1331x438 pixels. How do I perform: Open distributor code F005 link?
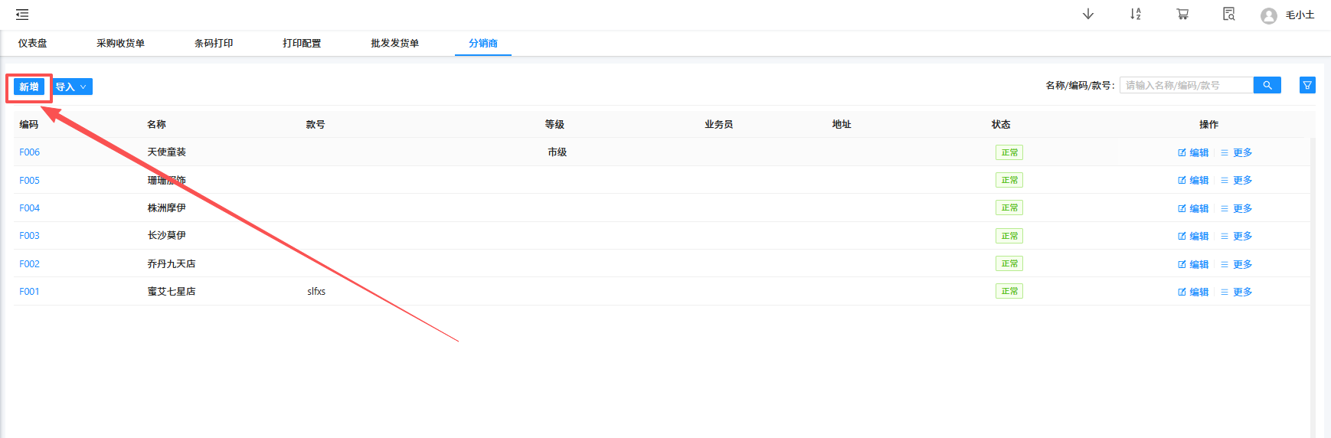tap(29, 180)
